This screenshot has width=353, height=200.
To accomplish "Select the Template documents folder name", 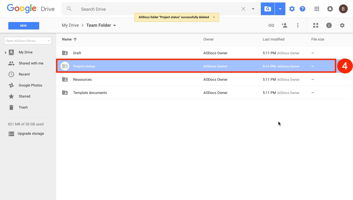I will pyautogui.click(x=90, y=93).
